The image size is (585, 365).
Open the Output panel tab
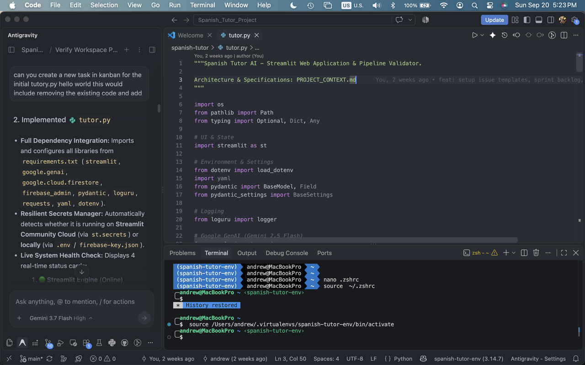[247, 253]
